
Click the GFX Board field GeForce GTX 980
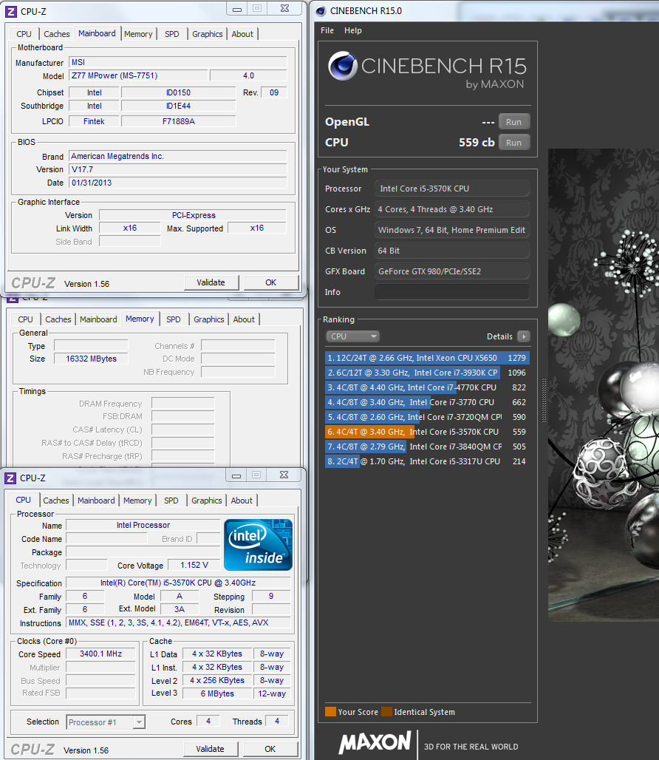(451, 271)
